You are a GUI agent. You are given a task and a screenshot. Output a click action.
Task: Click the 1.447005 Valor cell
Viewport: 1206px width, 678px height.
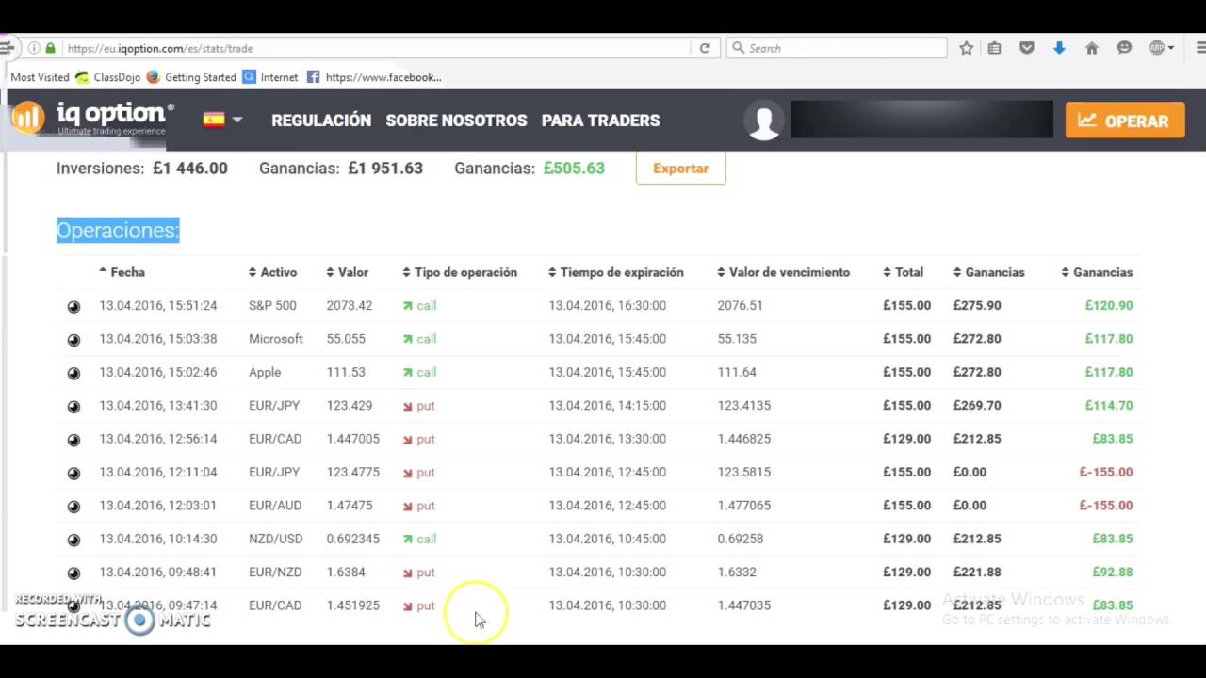pos(353,439)
